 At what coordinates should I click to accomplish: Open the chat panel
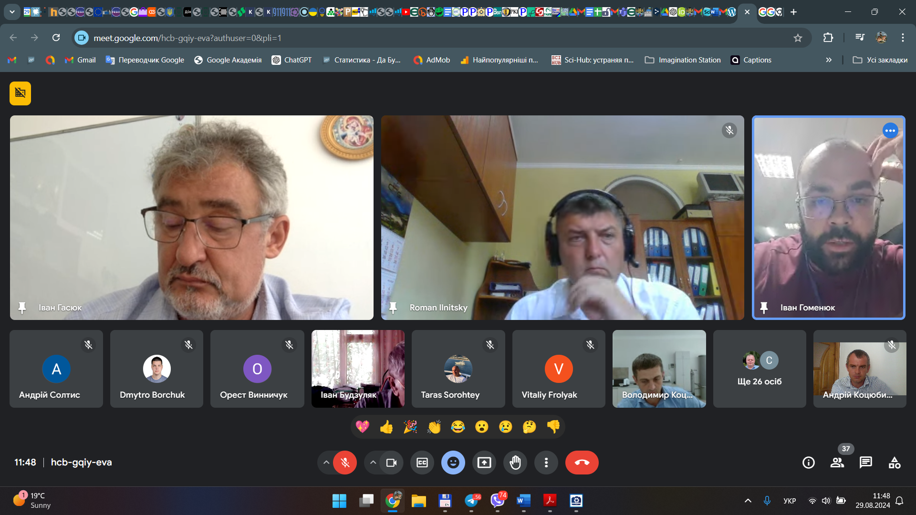point(866,463)
